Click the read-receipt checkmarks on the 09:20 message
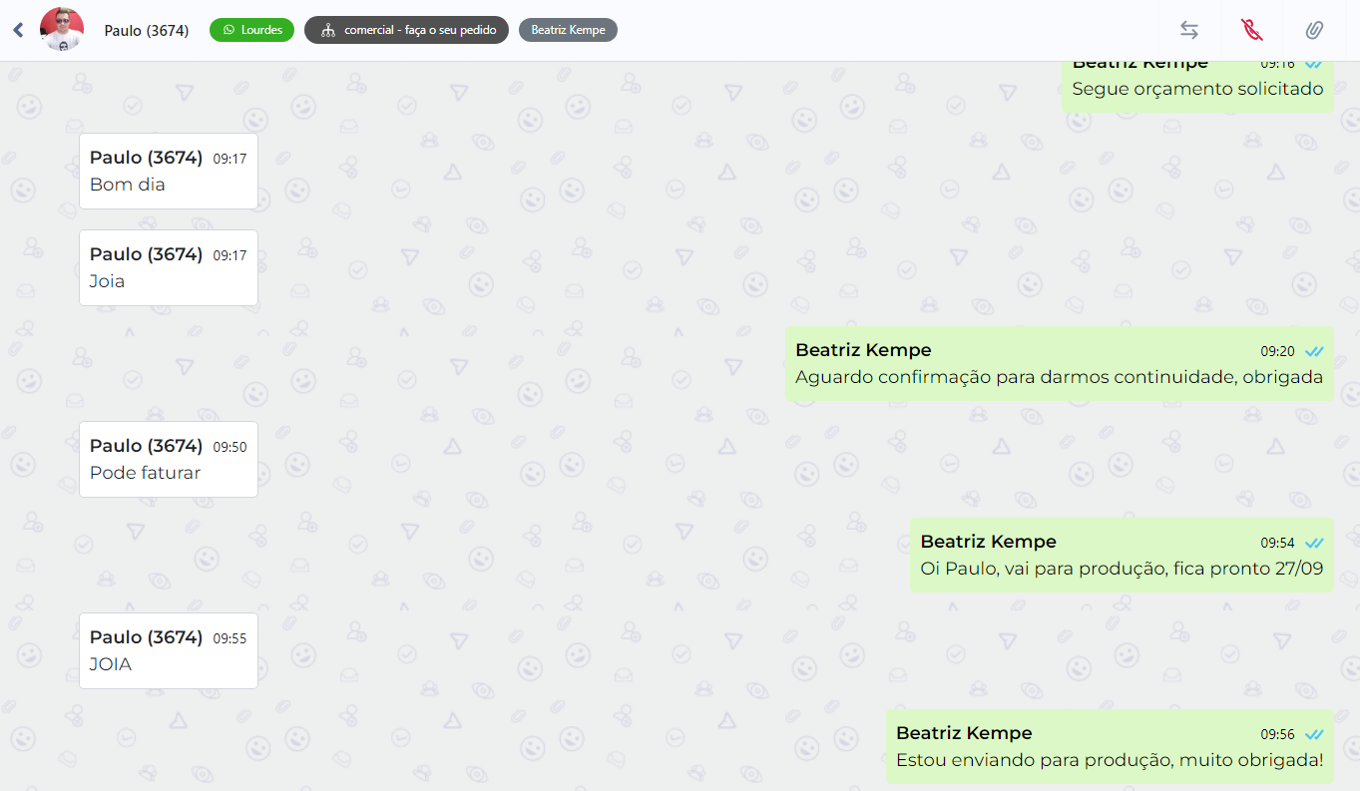This screenshot has width=1360, height=791. pyautogui.click(x=1314, y=351)
